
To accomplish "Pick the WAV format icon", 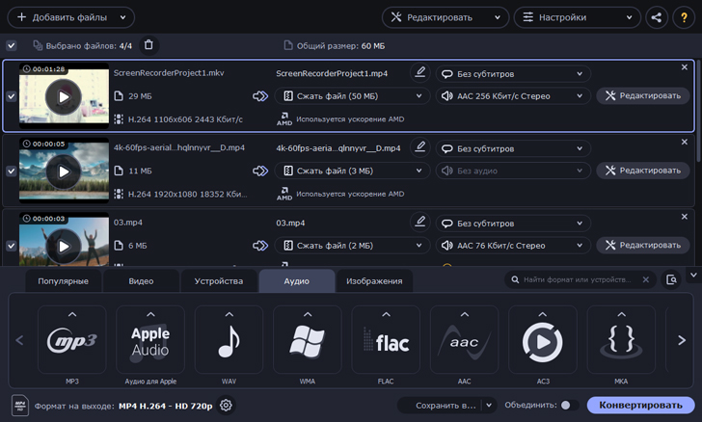I will click(229, 340).
